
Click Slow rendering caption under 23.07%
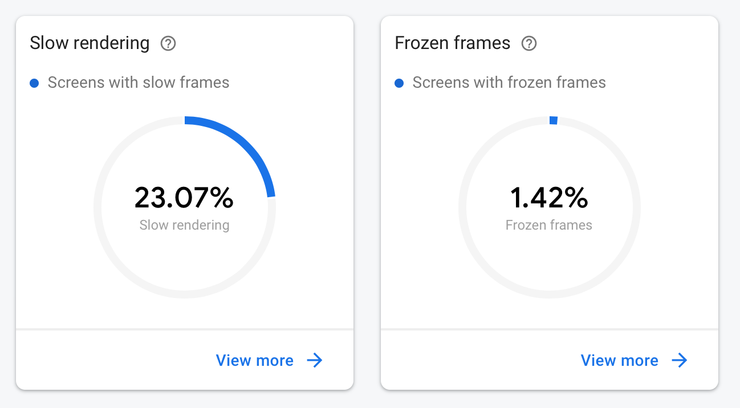(184, 225)
